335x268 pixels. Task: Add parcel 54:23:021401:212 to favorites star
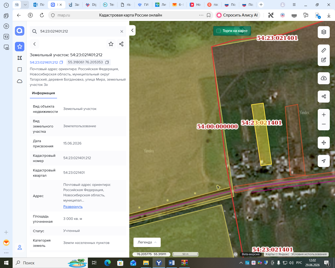(x=111, y=44)
